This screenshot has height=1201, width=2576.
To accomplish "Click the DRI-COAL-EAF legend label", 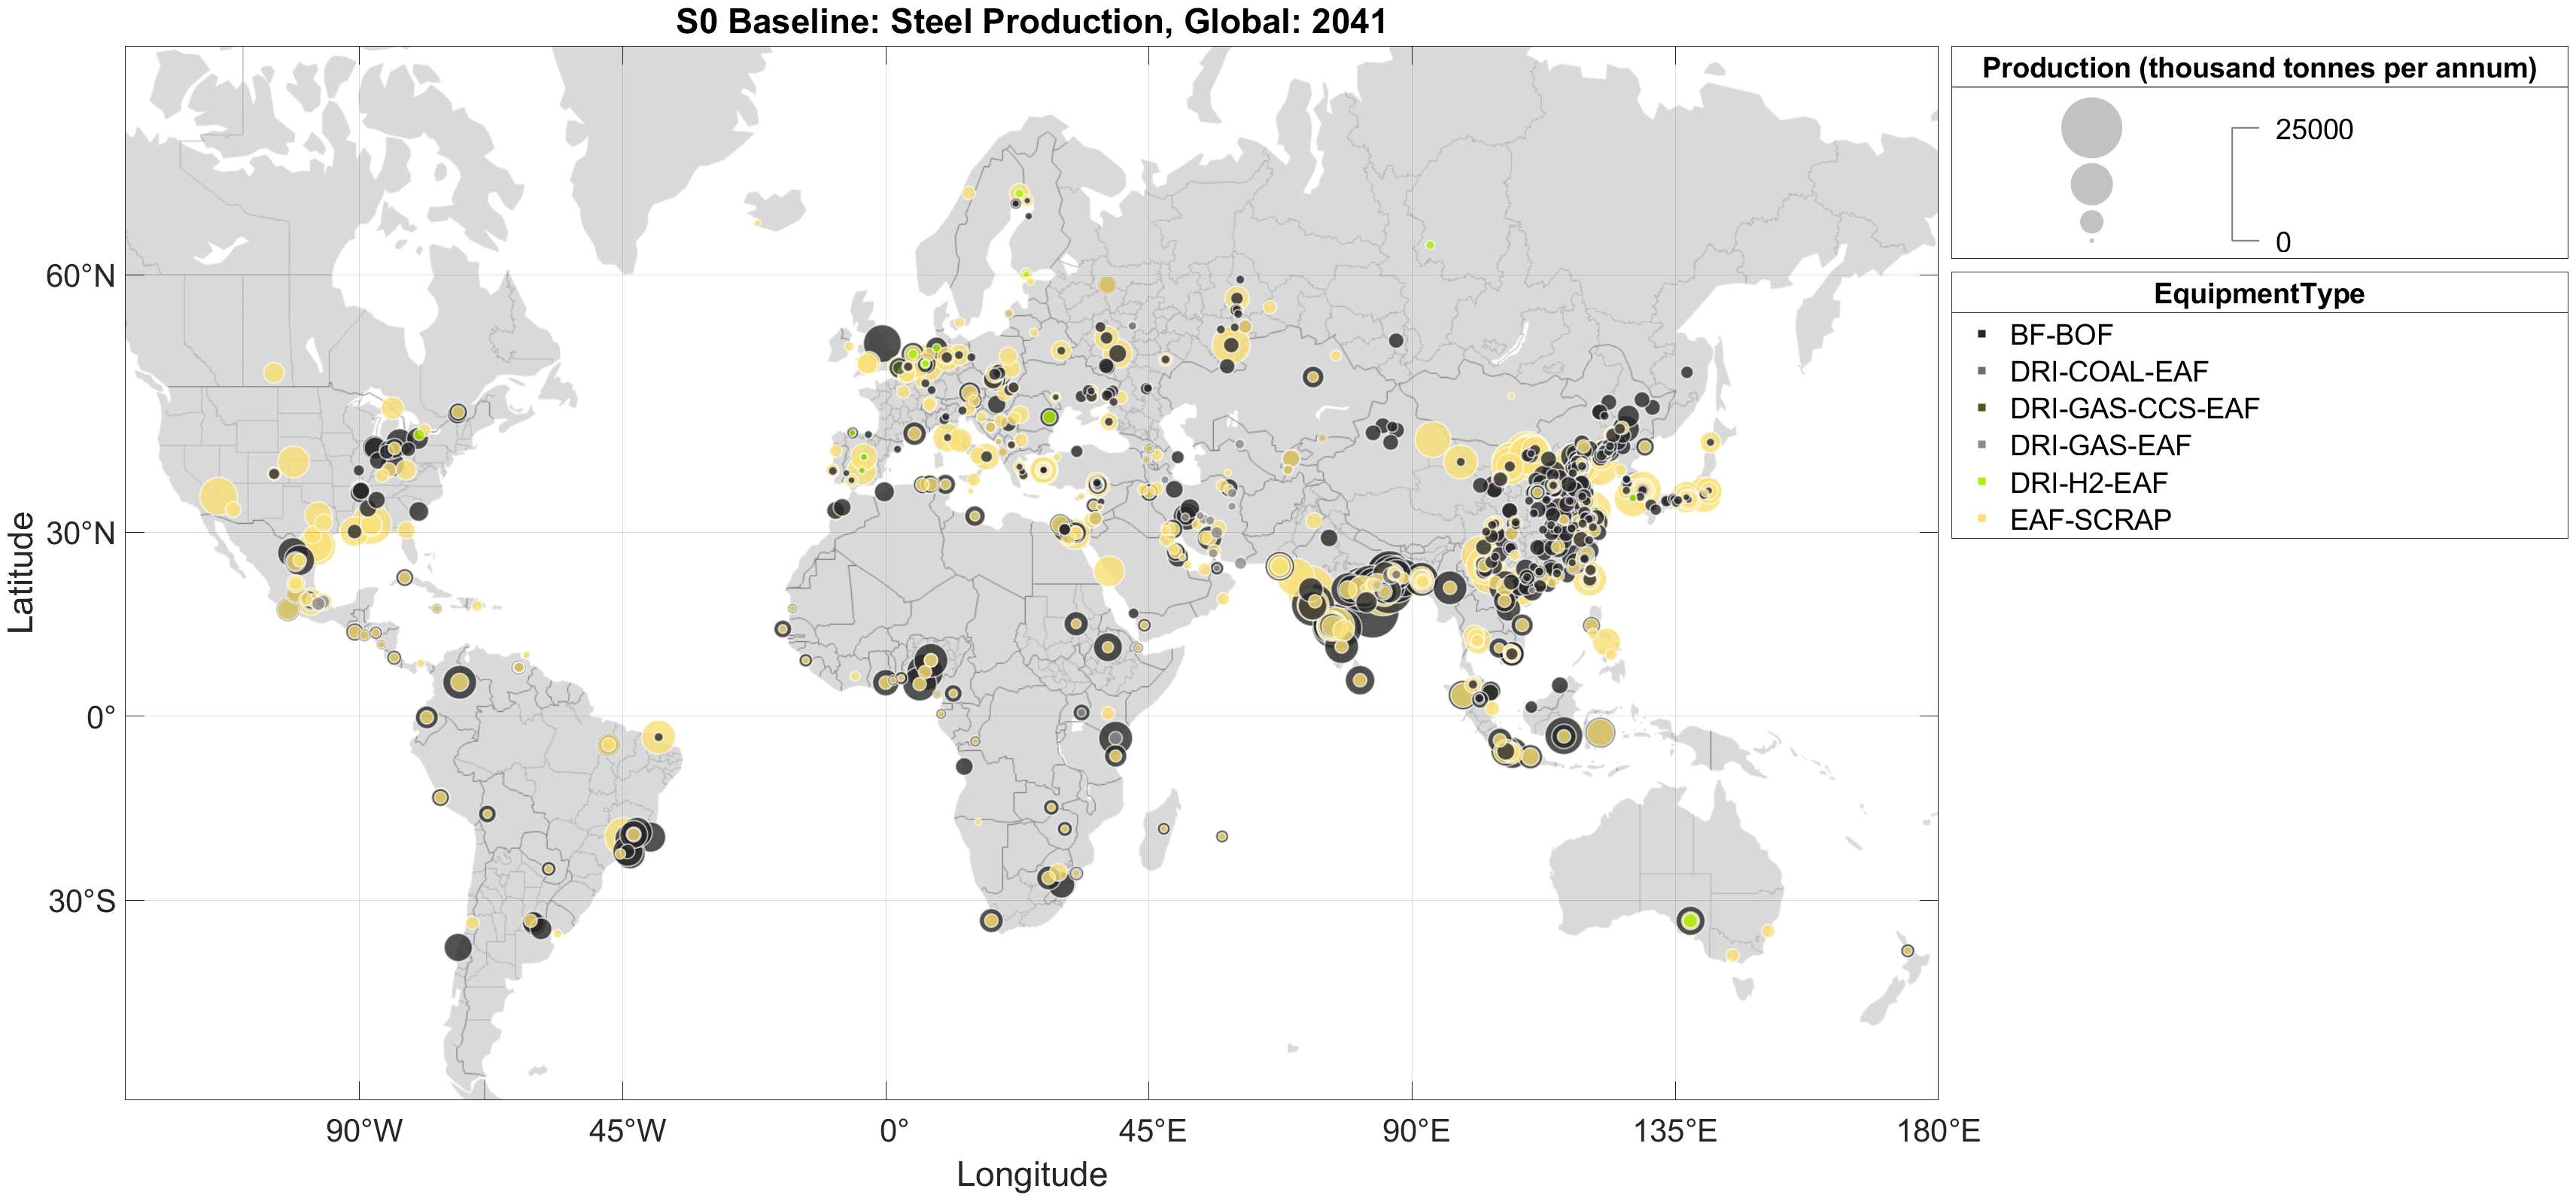I will pyautogui.click(x=2108, y=372).
